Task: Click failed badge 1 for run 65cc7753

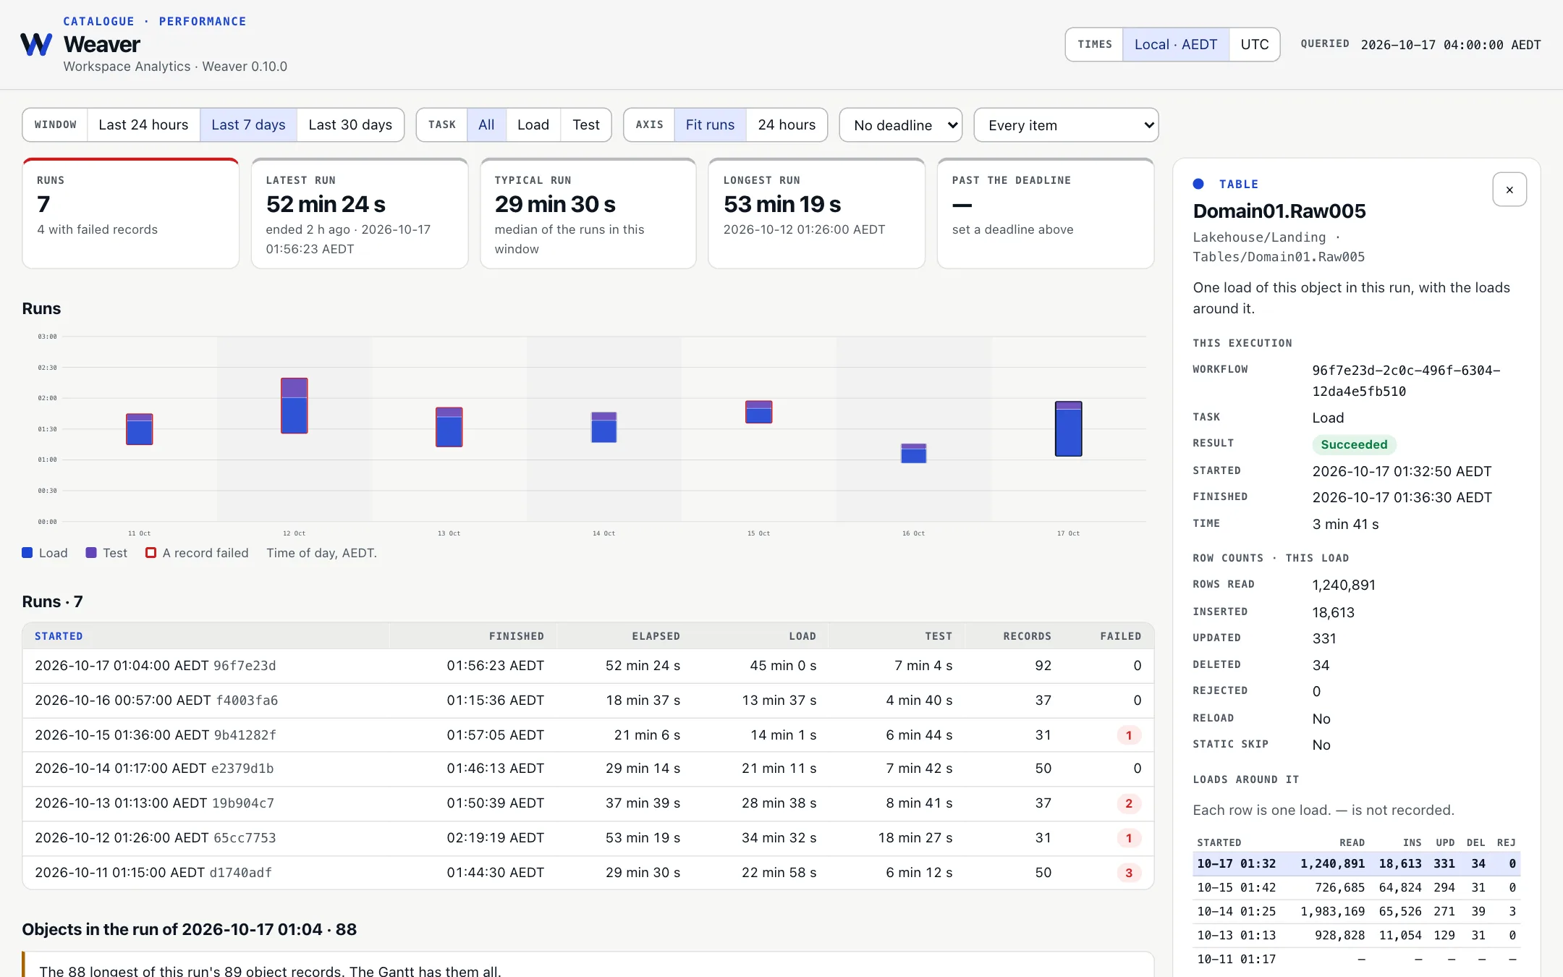Action: point(1129,838)
